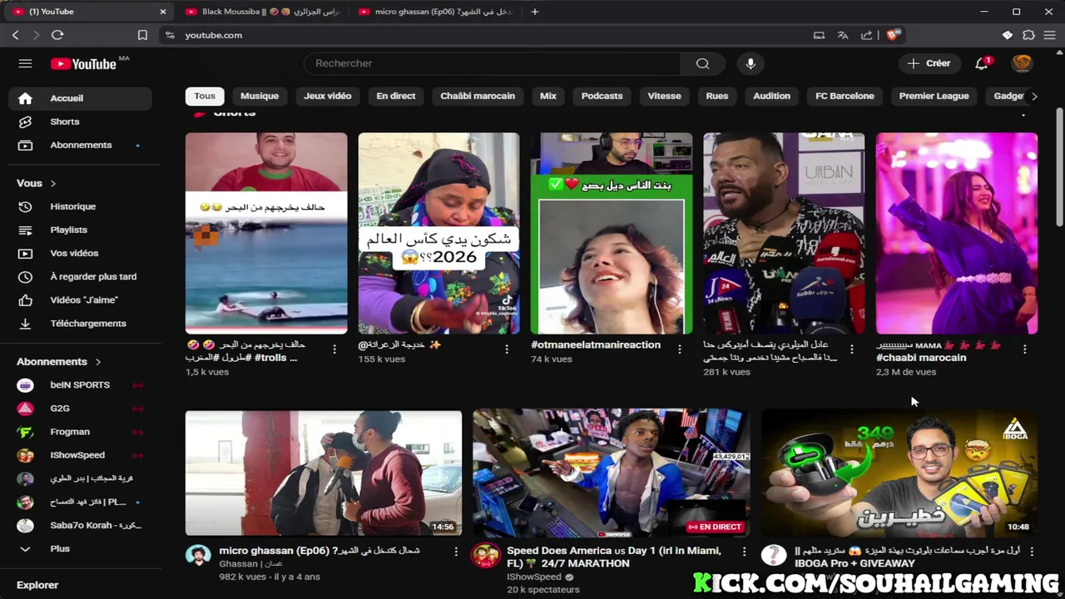The height and width of the screenshot is (599, 1065).
Task: Play the IBOGA 10:48 video thumbnail
Action: 899,473
